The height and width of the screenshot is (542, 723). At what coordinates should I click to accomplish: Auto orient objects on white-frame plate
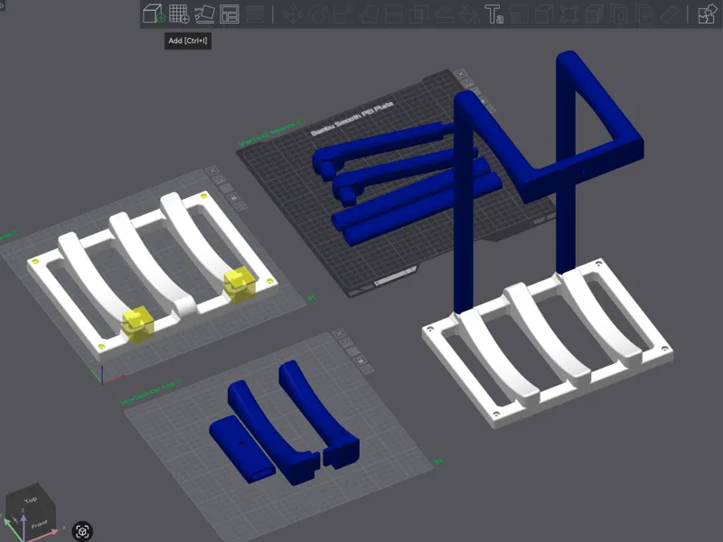click(x=220, y=179)
